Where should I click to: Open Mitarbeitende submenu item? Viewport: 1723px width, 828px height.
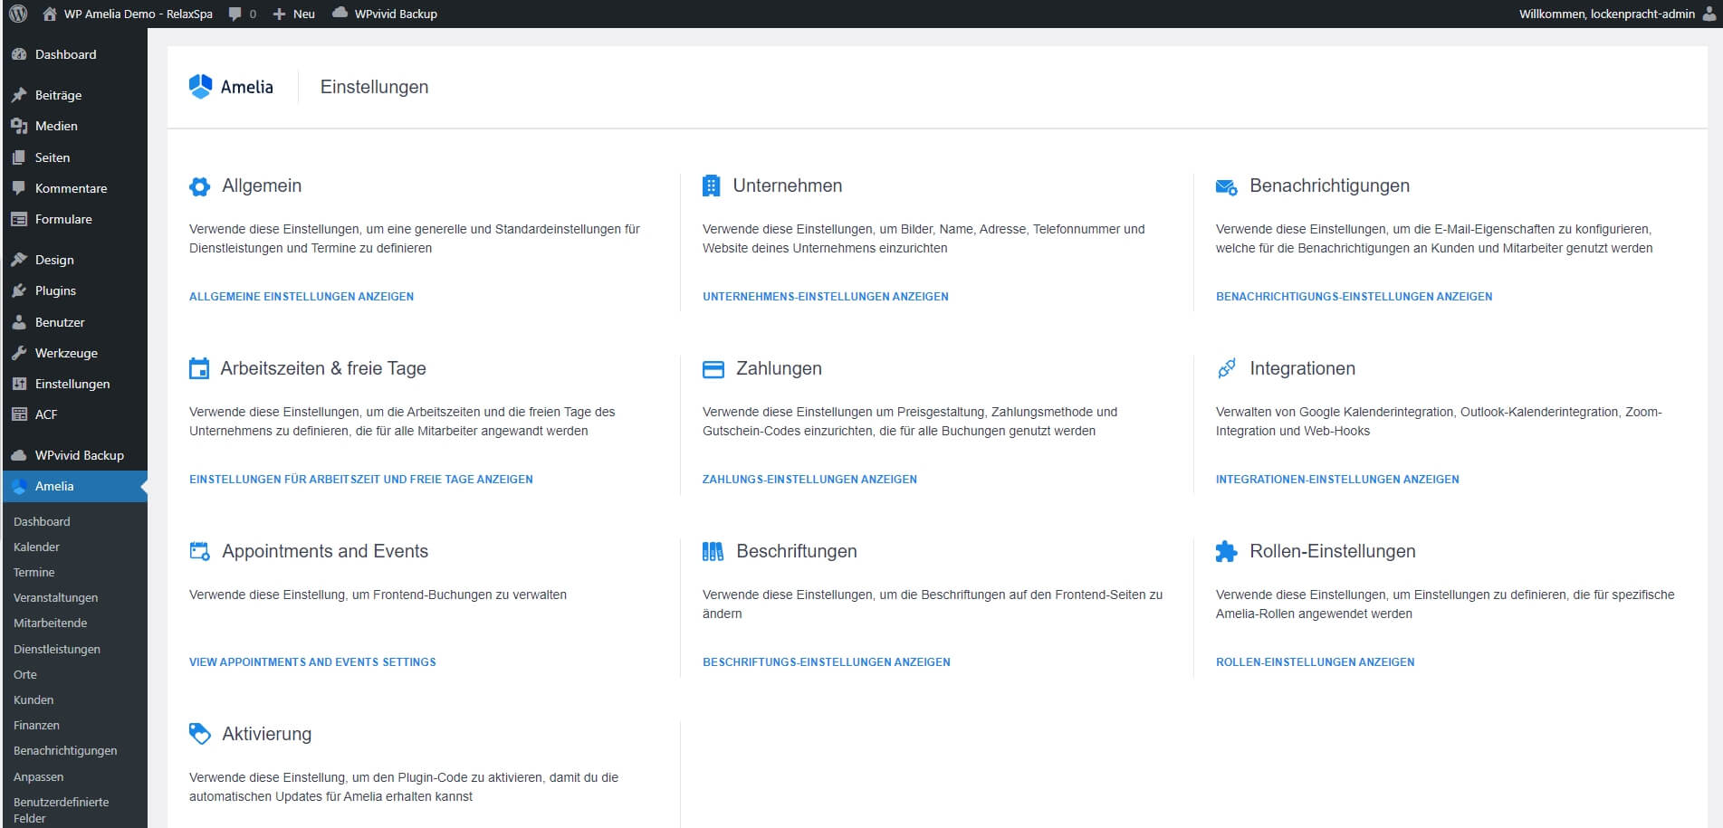click(x=51, y=623)
